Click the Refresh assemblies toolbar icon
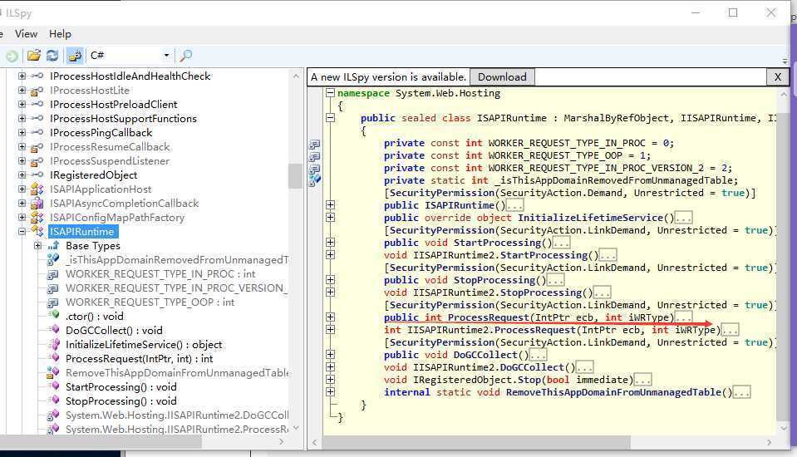This screenshot has height=457, width=797. 52,56
